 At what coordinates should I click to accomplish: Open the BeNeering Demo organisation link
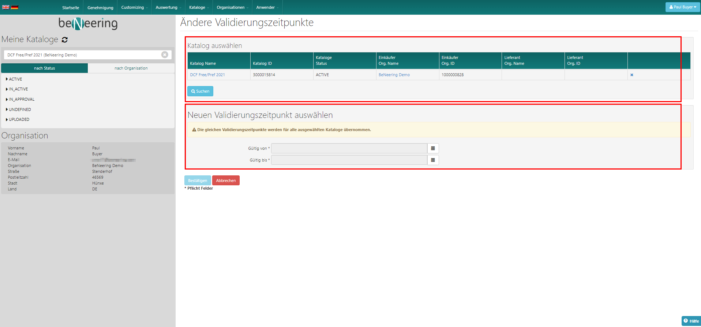point(394,75)
